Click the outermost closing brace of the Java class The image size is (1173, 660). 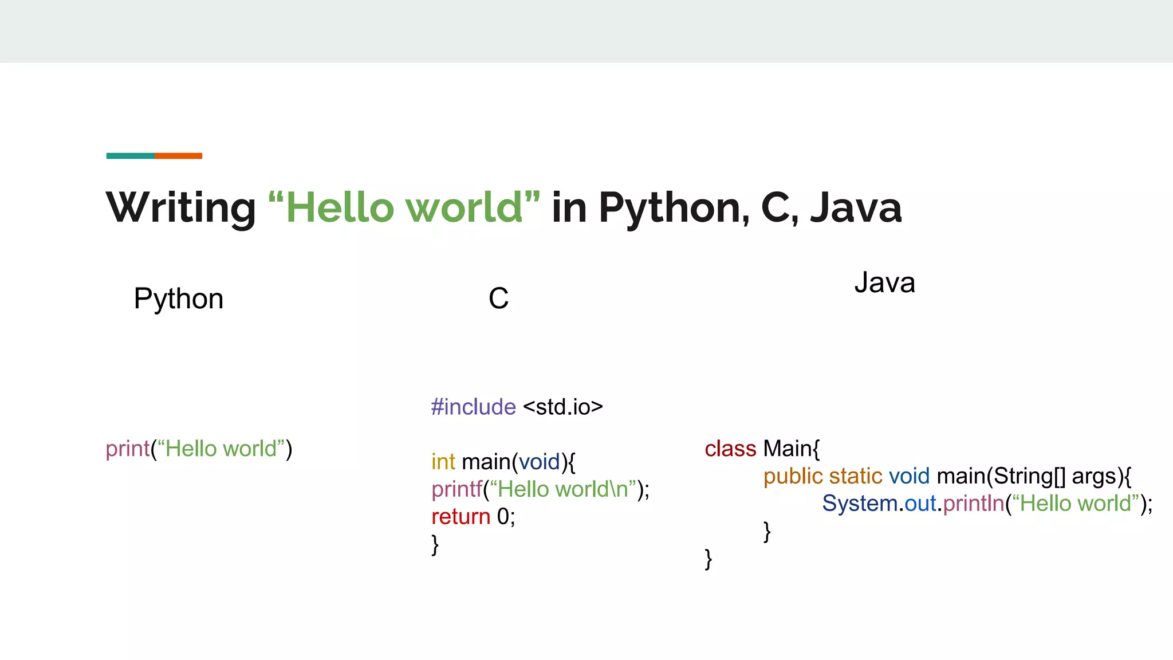tap(708, 559)
